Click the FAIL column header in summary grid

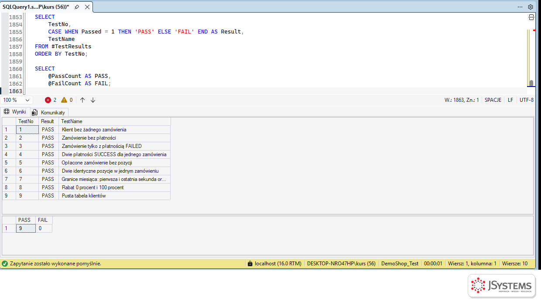coord(44,220)
